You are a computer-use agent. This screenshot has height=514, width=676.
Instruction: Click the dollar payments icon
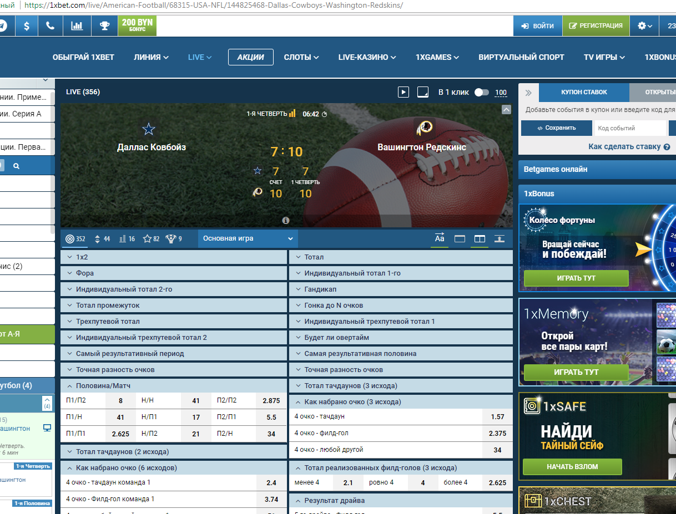(x=27, y=26)
